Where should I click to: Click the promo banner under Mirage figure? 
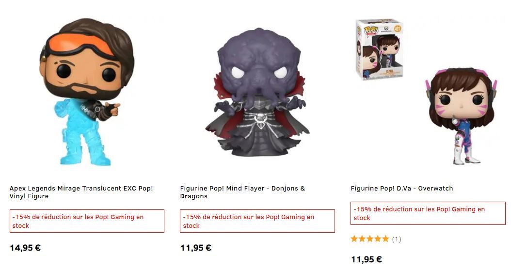pos(87,221)
